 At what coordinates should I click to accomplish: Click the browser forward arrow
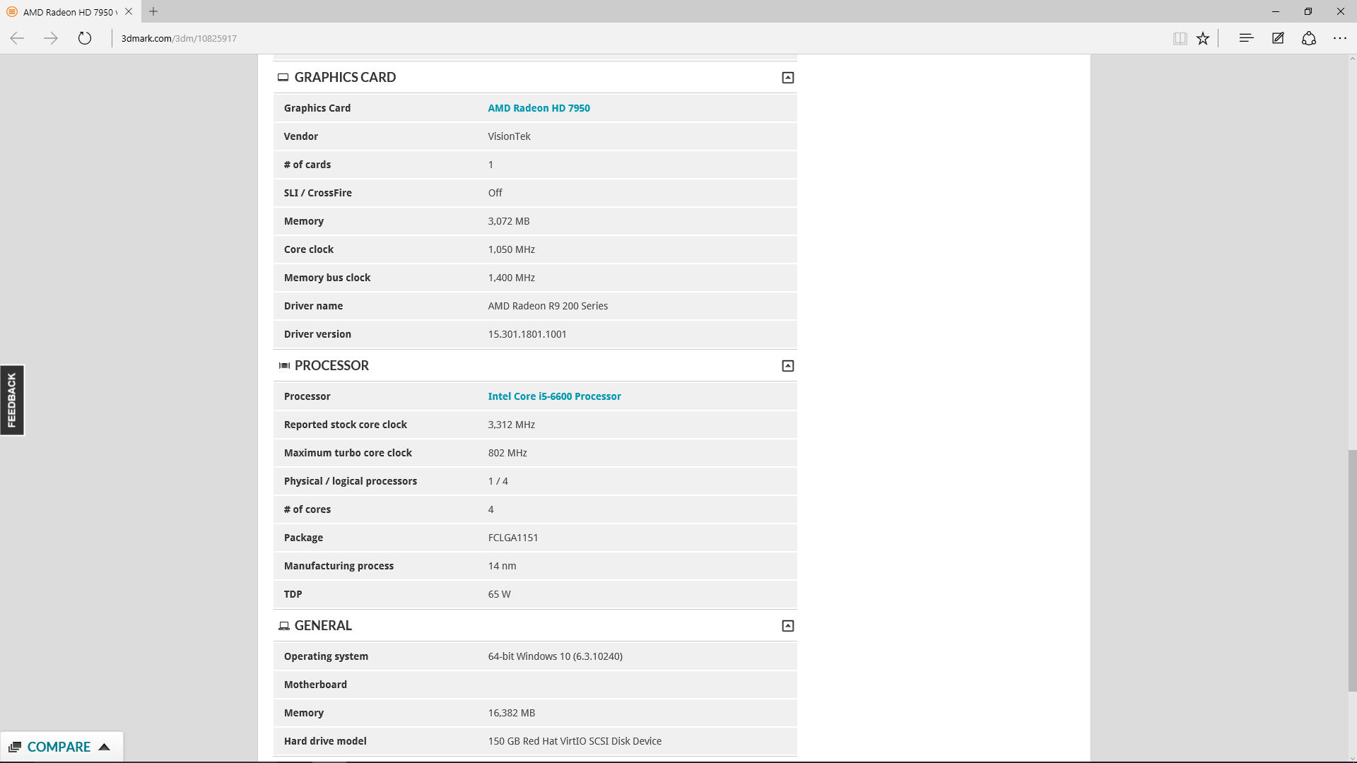[51, 38]
